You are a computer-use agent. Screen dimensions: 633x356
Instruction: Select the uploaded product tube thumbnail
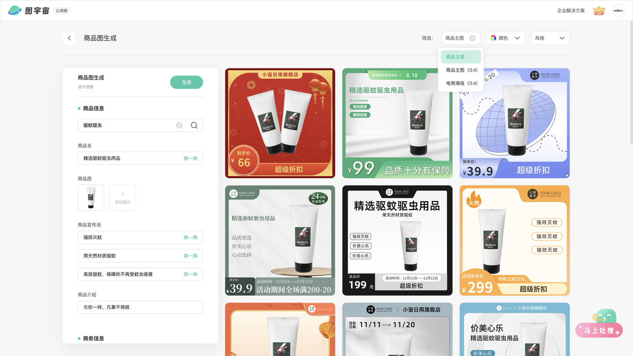point(91,198)
